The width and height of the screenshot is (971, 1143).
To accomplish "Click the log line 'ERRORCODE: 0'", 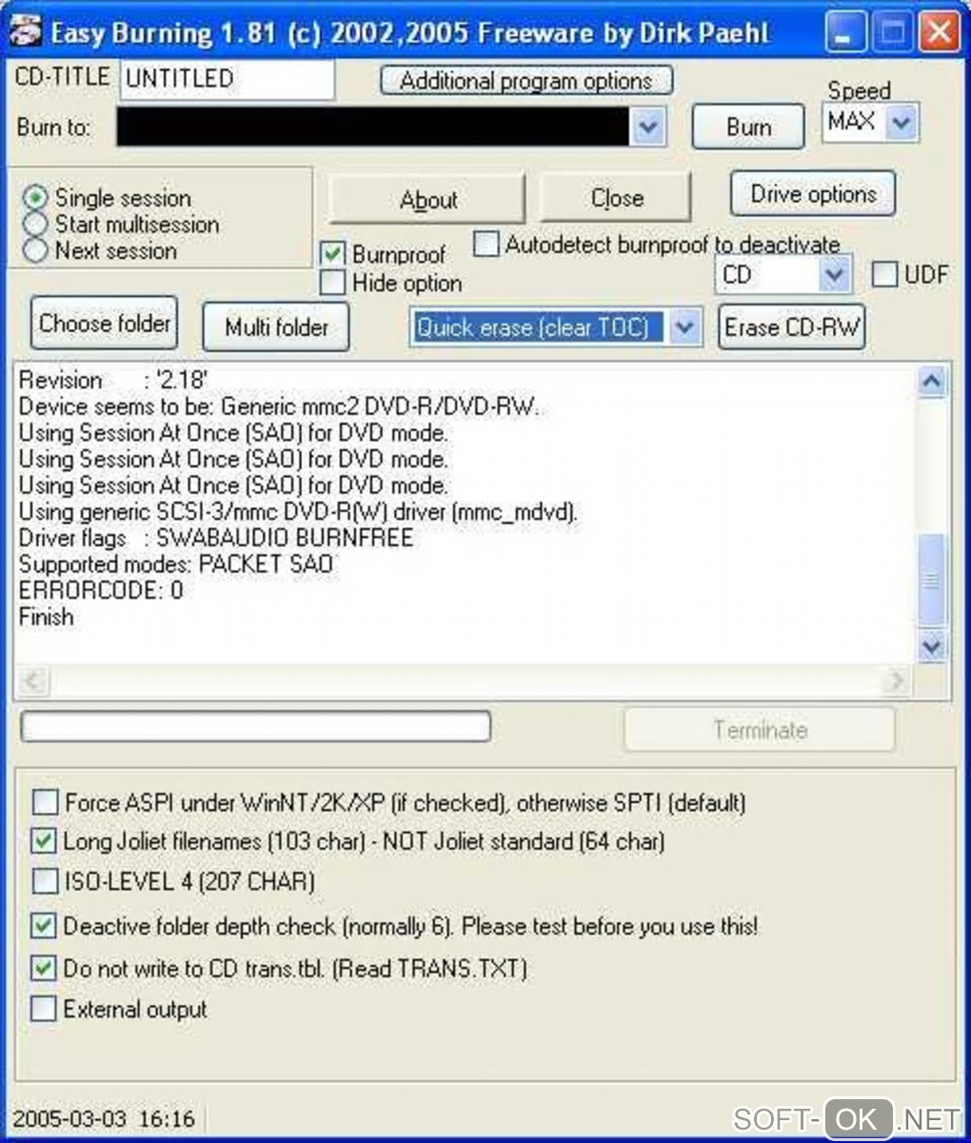I will 101,590.
